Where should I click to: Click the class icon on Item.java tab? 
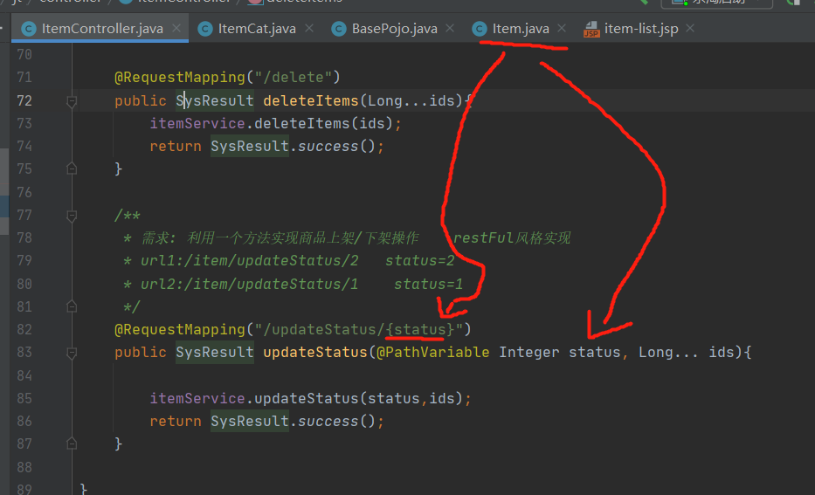click(480, 29)
